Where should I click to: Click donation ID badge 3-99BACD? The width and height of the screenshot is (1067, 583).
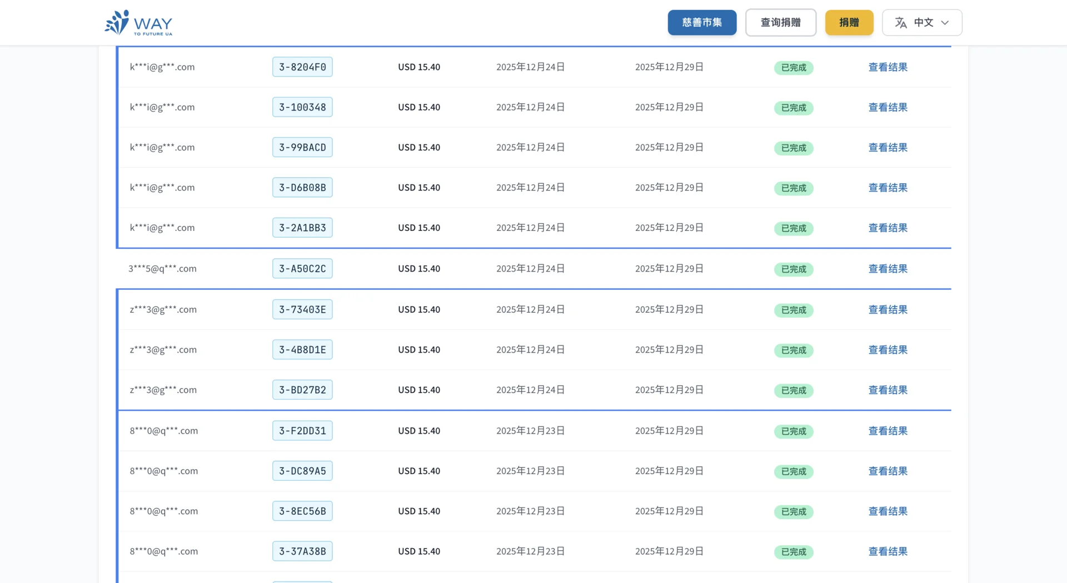[x=302, y=147]
